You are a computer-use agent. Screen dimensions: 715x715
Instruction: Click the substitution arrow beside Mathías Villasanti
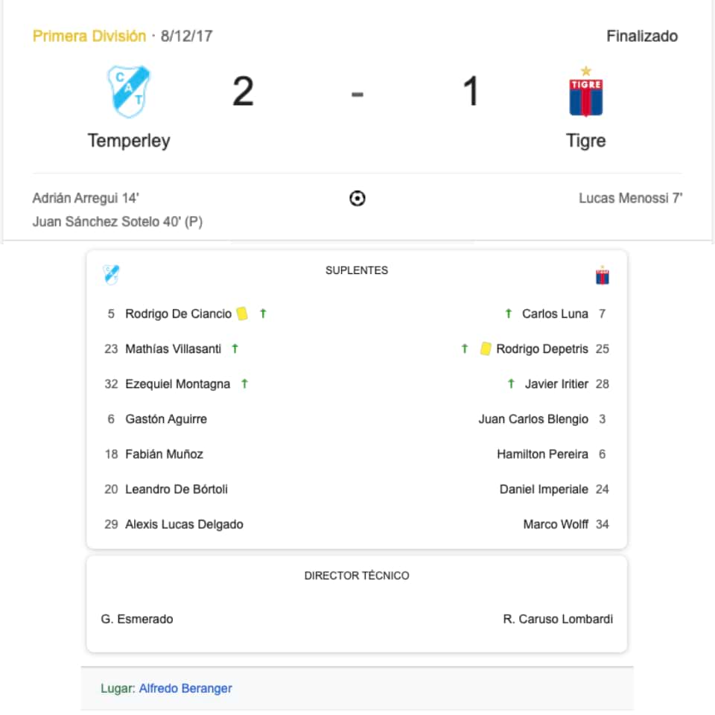click(x=235, y=349)
